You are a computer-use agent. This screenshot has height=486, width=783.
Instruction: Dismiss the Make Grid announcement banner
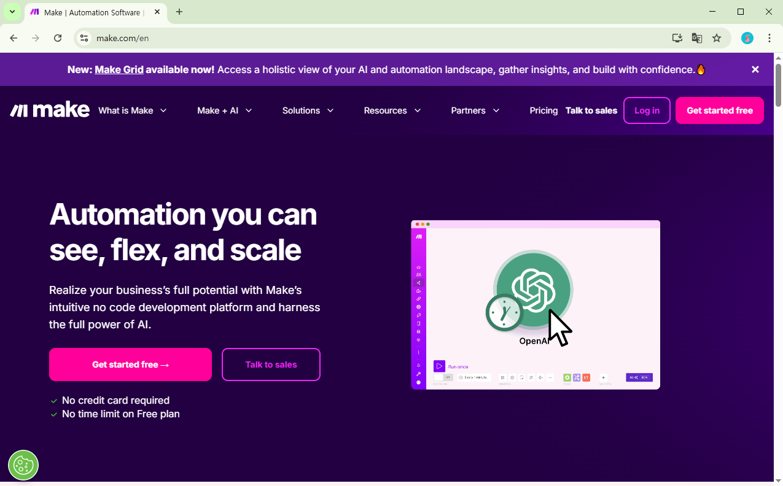coord(755,69)
